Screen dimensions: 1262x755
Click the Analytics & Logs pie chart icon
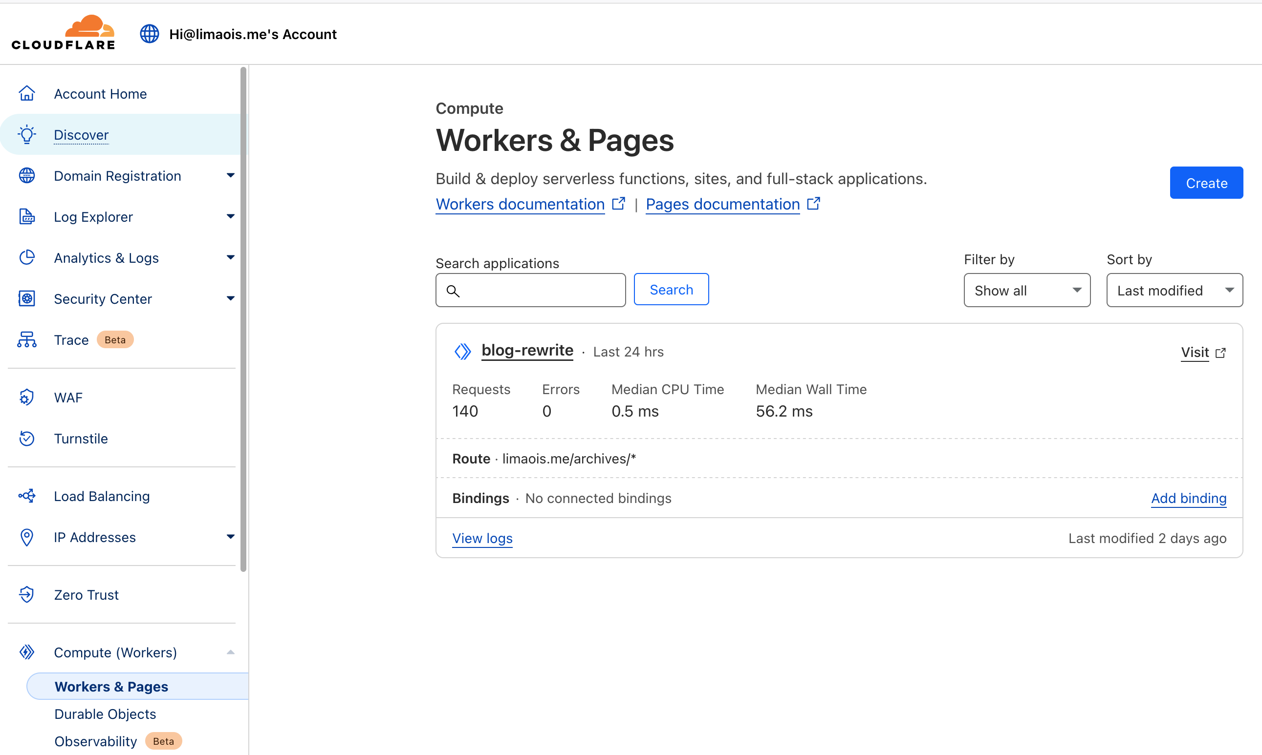tap(26, 257)
